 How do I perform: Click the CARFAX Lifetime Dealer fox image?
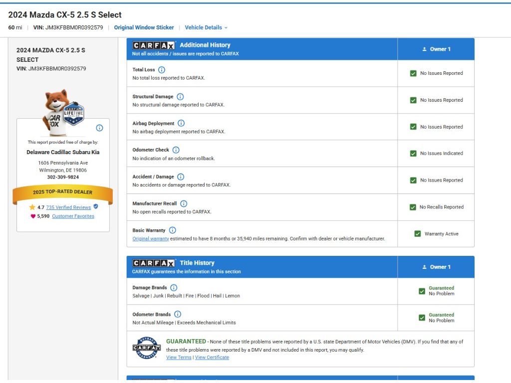[63, 112]
